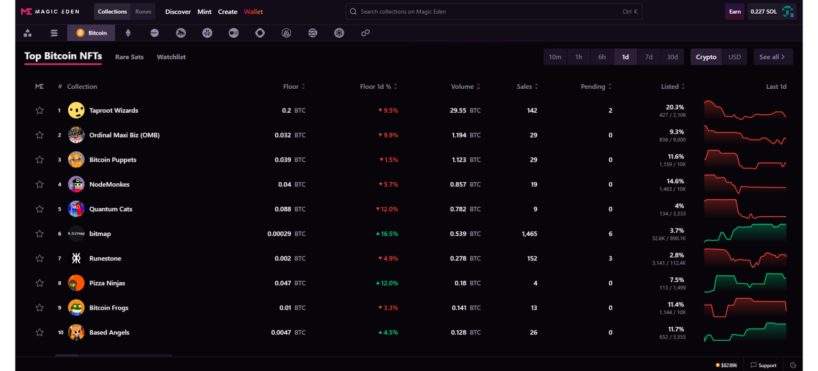Select the BNB cube chain icon
The width and height of the screenshot is (818, 371).
pos(339,33)
